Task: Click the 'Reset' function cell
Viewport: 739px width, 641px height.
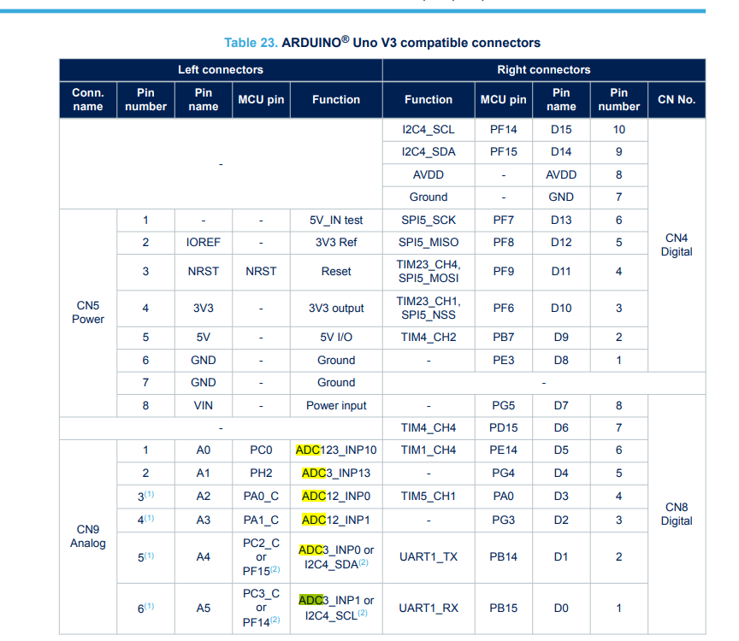Action: [336, 271]
